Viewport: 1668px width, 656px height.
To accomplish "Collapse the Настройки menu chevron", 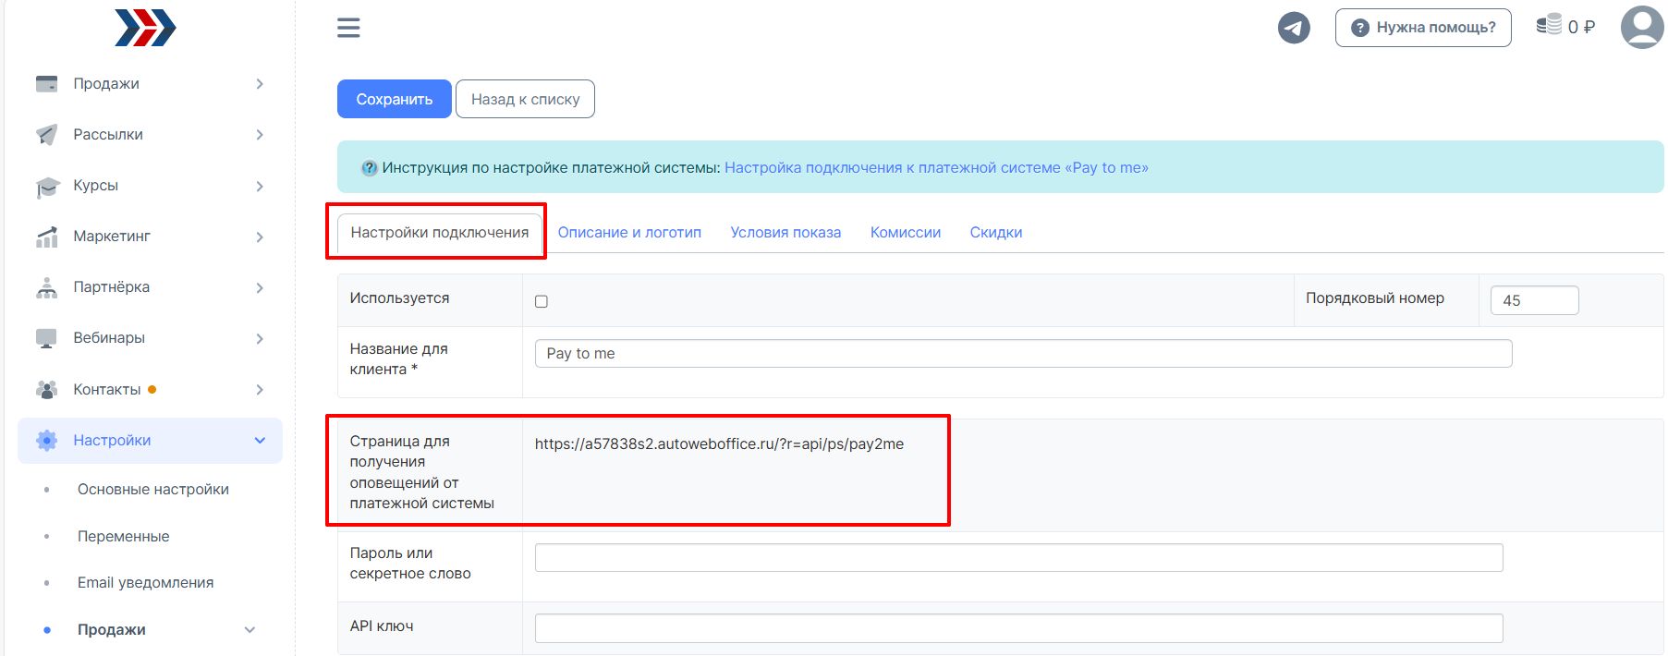I will [x=260, y=441].
